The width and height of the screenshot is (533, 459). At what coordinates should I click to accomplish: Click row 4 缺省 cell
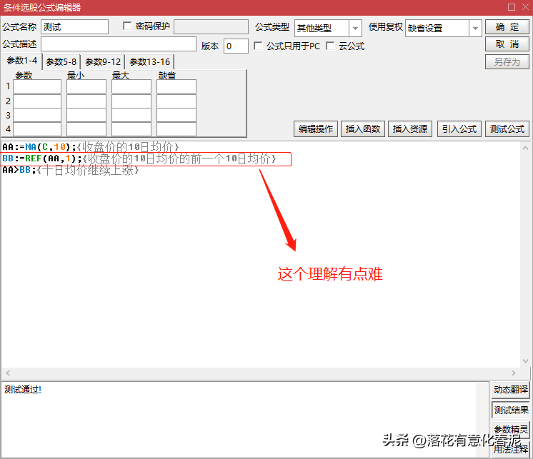pos(176,129)
